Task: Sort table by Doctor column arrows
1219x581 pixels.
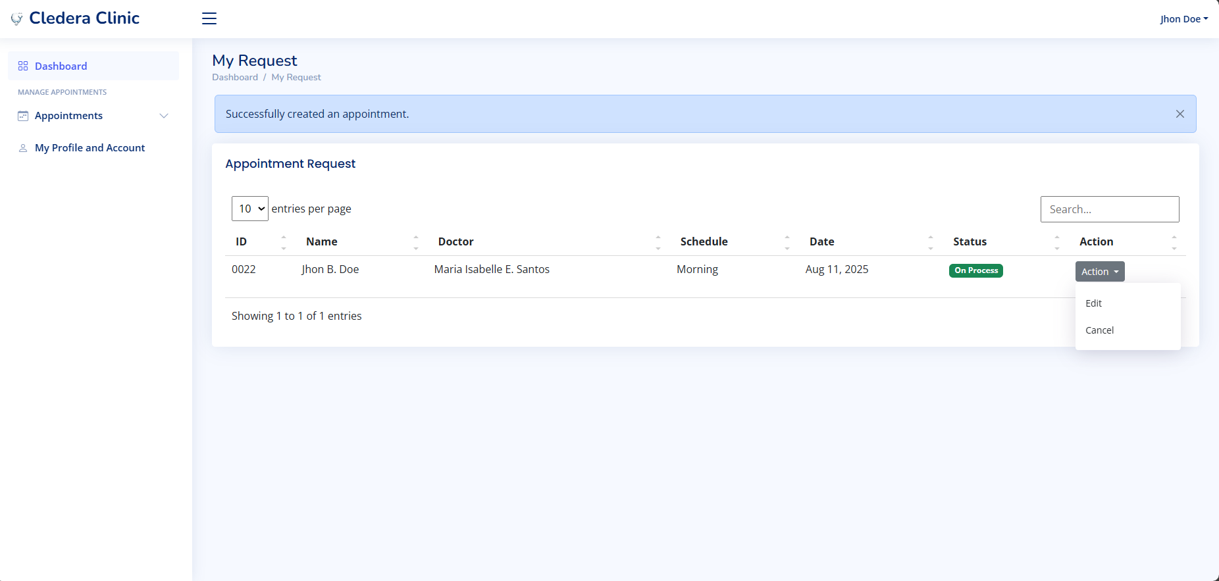Action: pos(658,242)
